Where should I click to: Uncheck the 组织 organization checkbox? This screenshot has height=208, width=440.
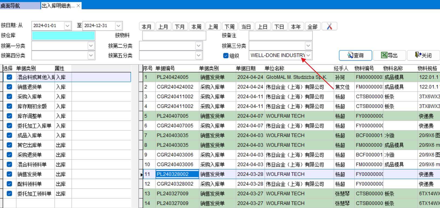pos(226,56)
